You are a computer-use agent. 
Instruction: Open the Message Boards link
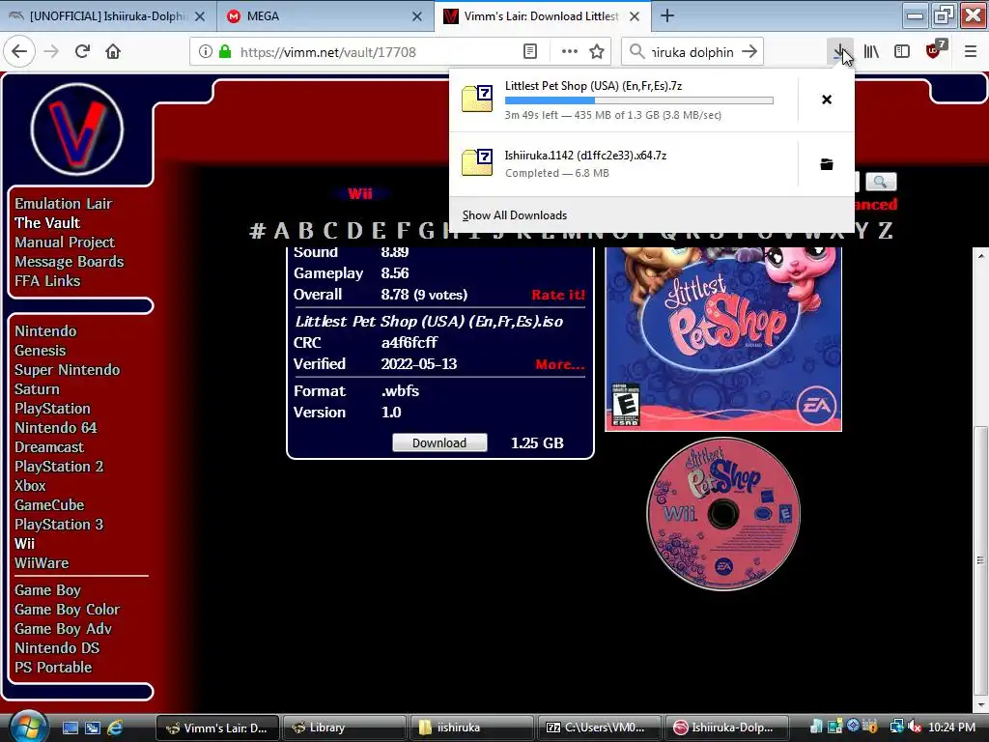[x=70, y=261]
